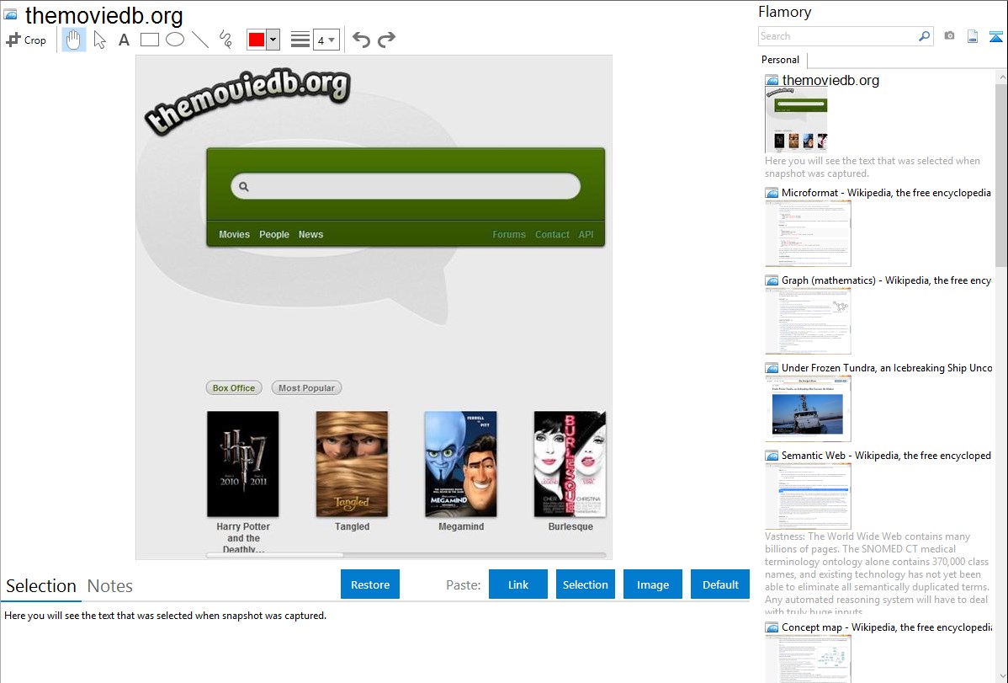Open the Microformat Wikipedia snapshot thumbnail
The width and height of the screenshot is (1008, 683).
(x=808, y=233)
